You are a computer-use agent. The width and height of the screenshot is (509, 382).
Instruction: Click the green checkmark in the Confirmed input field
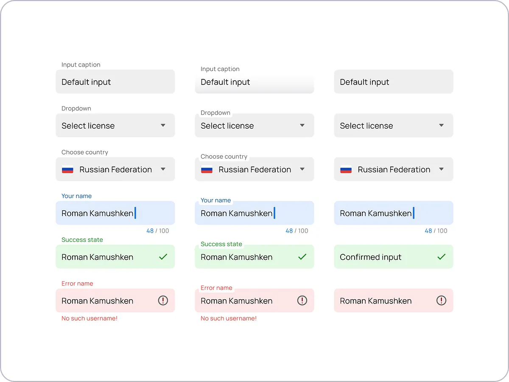coord(441,257)
